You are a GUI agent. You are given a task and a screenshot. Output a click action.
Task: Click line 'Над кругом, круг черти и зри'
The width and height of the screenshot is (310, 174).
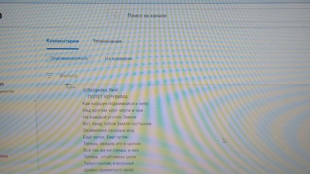(113, 110)
